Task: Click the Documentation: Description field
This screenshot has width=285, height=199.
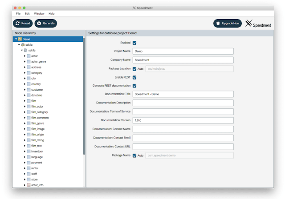Action: (183, 103)
